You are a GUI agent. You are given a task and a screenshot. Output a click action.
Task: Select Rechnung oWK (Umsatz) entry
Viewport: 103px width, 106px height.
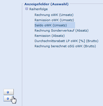54,15
